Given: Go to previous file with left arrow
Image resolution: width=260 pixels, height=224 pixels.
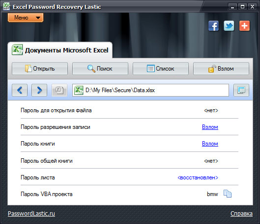Looking at the screenshot, I should [x=20, y=90].
